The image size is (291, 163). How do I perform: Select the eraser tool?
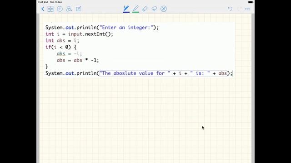145,9
